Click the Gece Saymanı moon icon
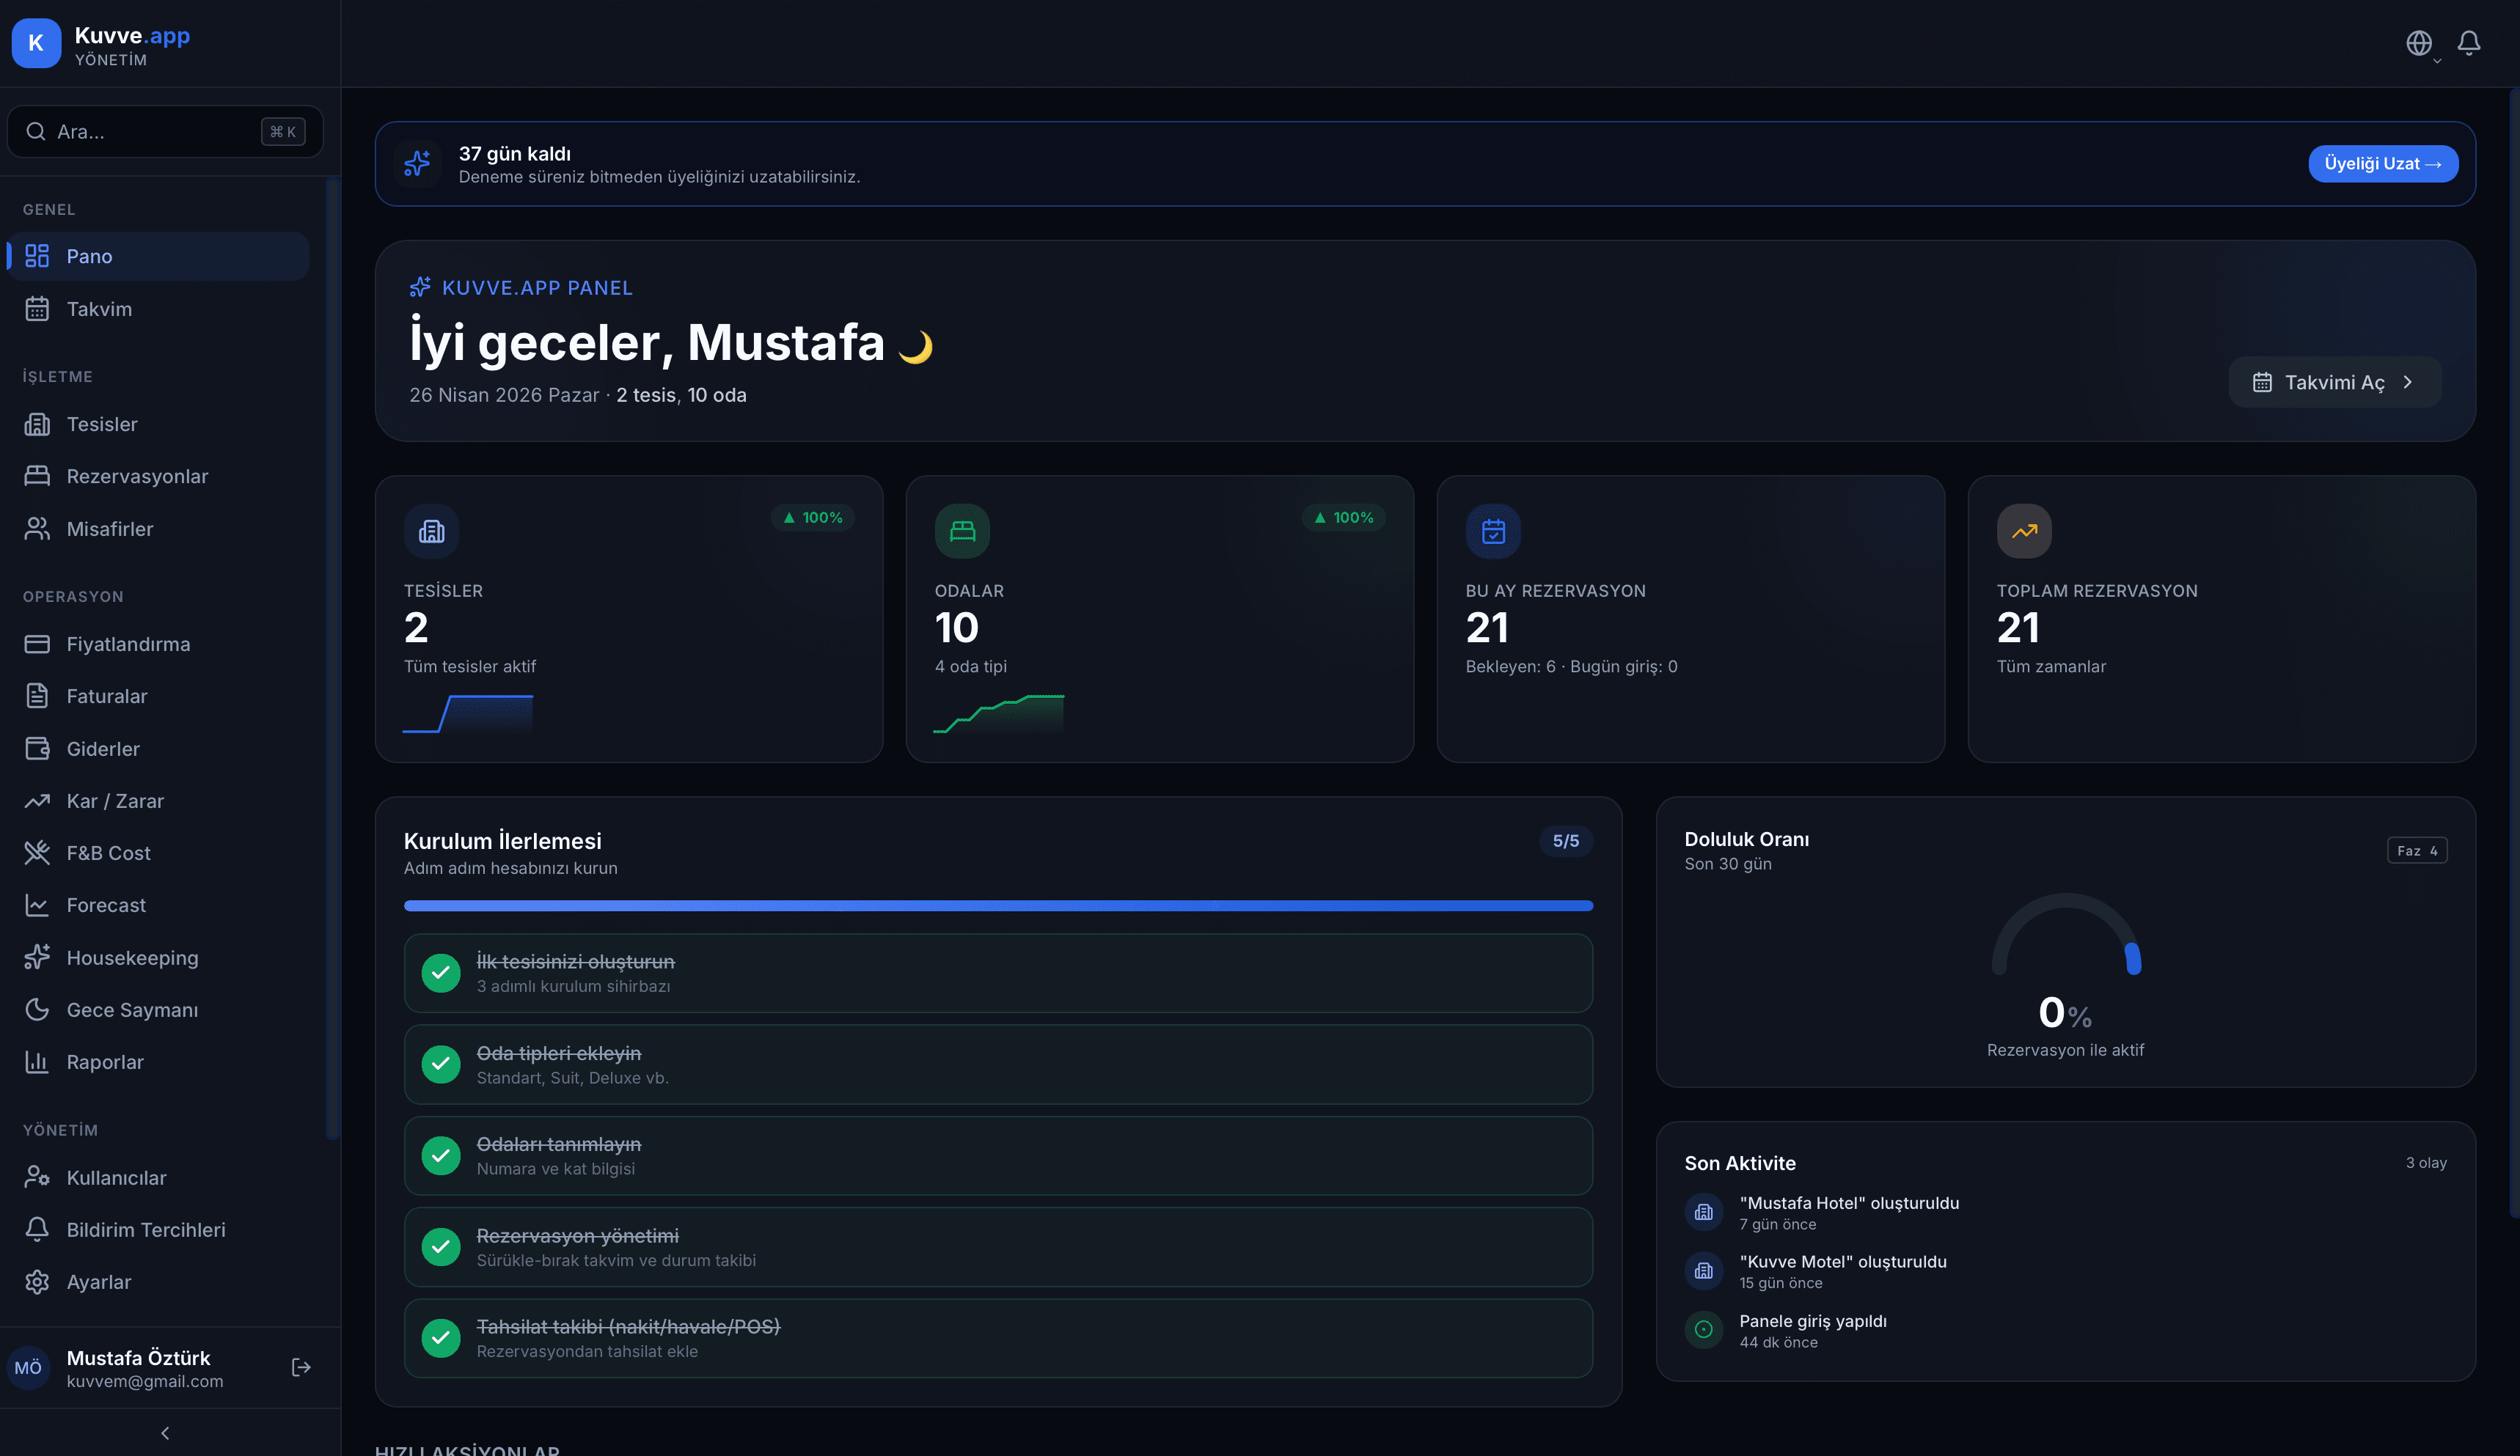The width and height of the screenshot is (2520, 1456). pyautogui.click(x=37, y=1010)
